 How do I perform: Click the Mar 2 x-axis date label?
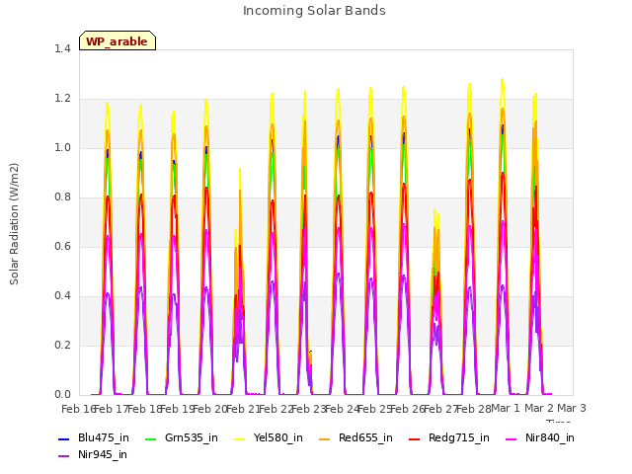539,408
